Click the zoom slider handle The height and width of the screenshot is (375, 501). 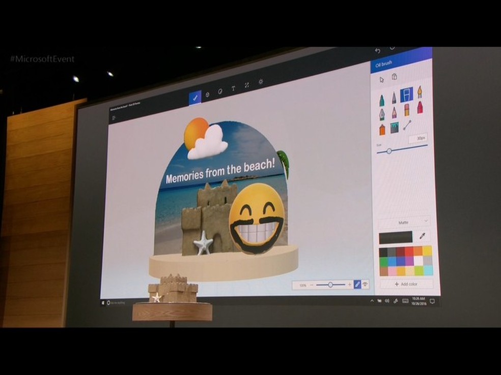click(330, 285)
